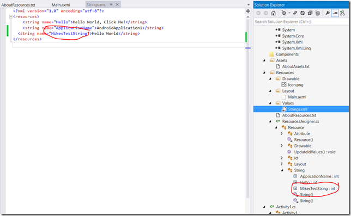The height and width of the screenshot is (216, 351).
Task: Close the Strings.xml tab
Action: 117,4
